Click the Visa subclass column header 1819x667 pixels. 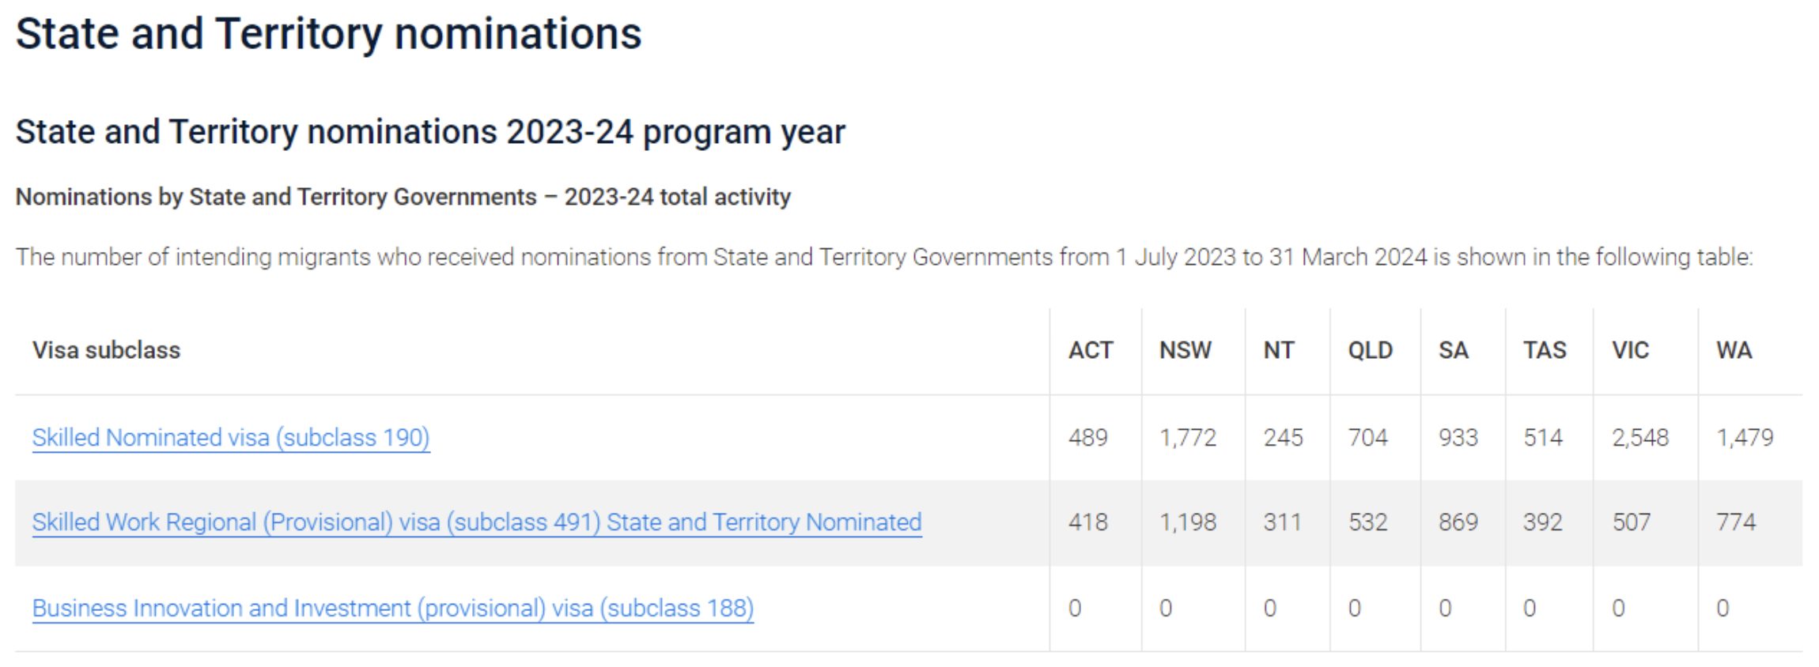106,350
